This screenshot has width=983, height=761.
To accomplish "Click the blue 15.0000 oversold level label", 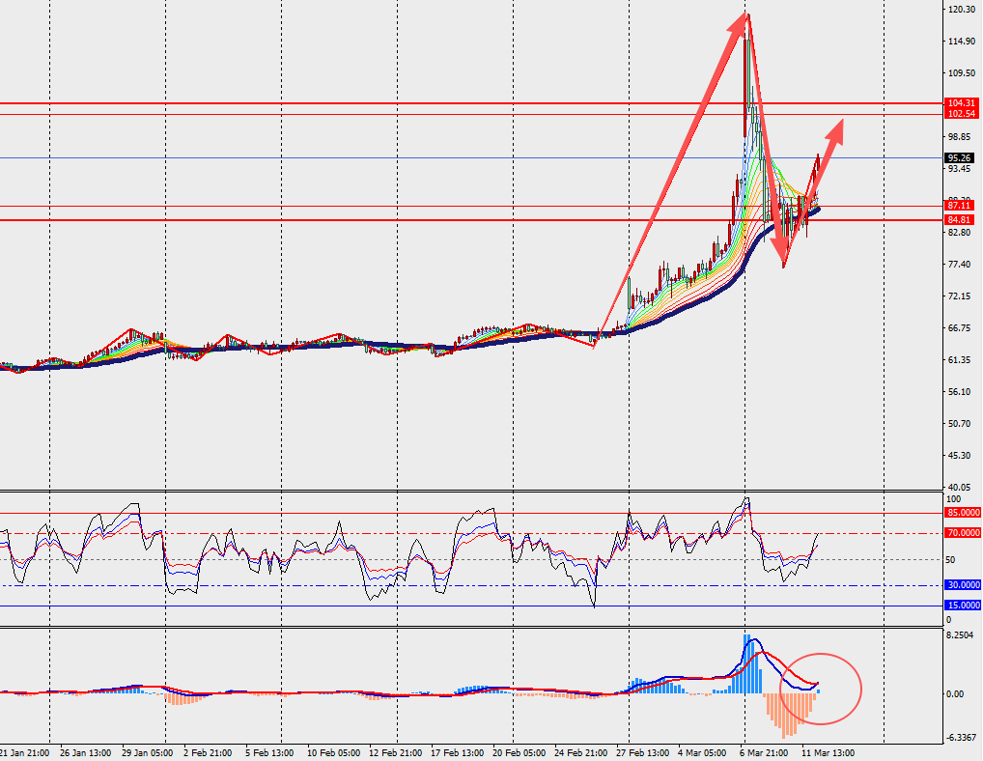I will tap(963, 606).
